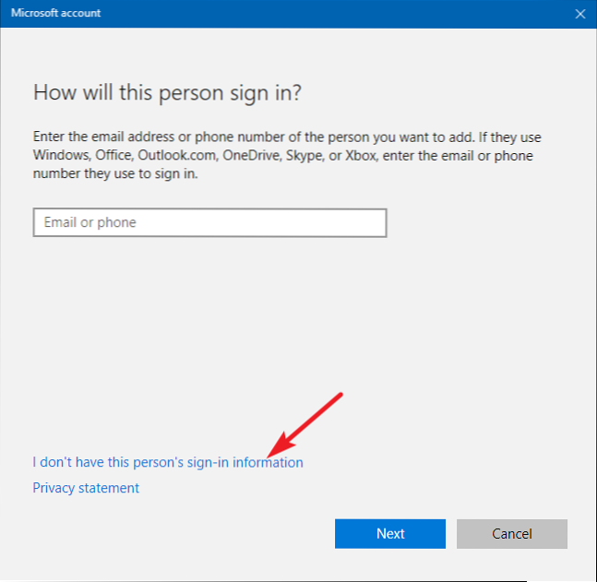Viewport: 597px width, 582px height.
Task: Click the instruction paragraph mentioning Outlook.com and OneDrive
Action: 287,155
